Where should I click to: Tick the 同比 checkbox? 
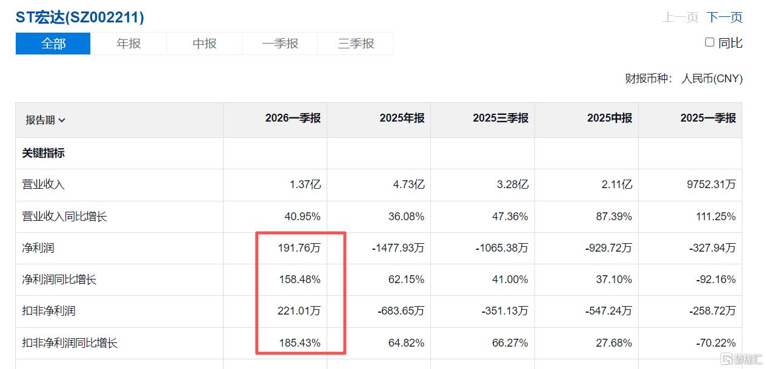710,42
